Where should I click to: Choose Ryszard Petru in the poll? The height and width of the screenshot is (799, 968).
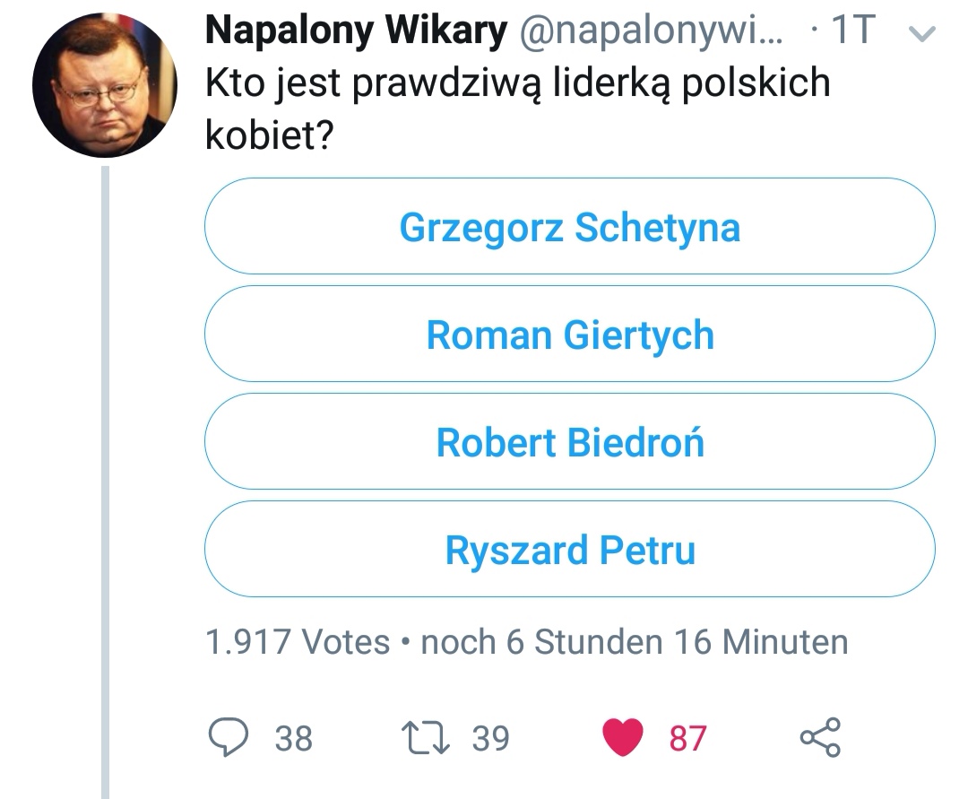[570, 550]
